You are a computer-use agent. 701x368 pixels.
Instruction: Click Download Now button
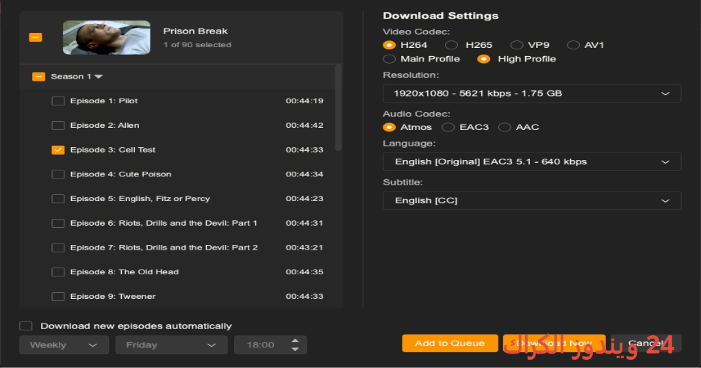click(x=555, y=343)
